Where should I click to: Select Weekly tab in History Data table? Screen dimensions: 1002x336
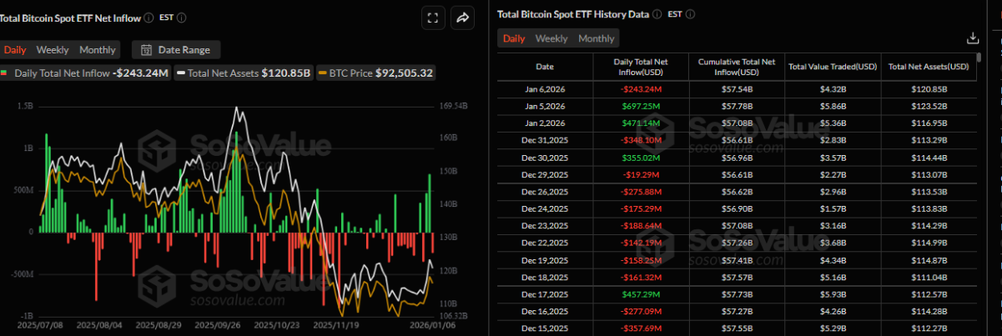551,38
